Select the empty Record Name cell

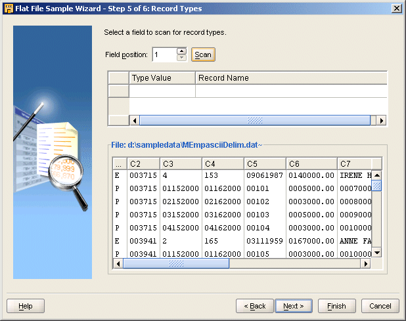[291, 91]
